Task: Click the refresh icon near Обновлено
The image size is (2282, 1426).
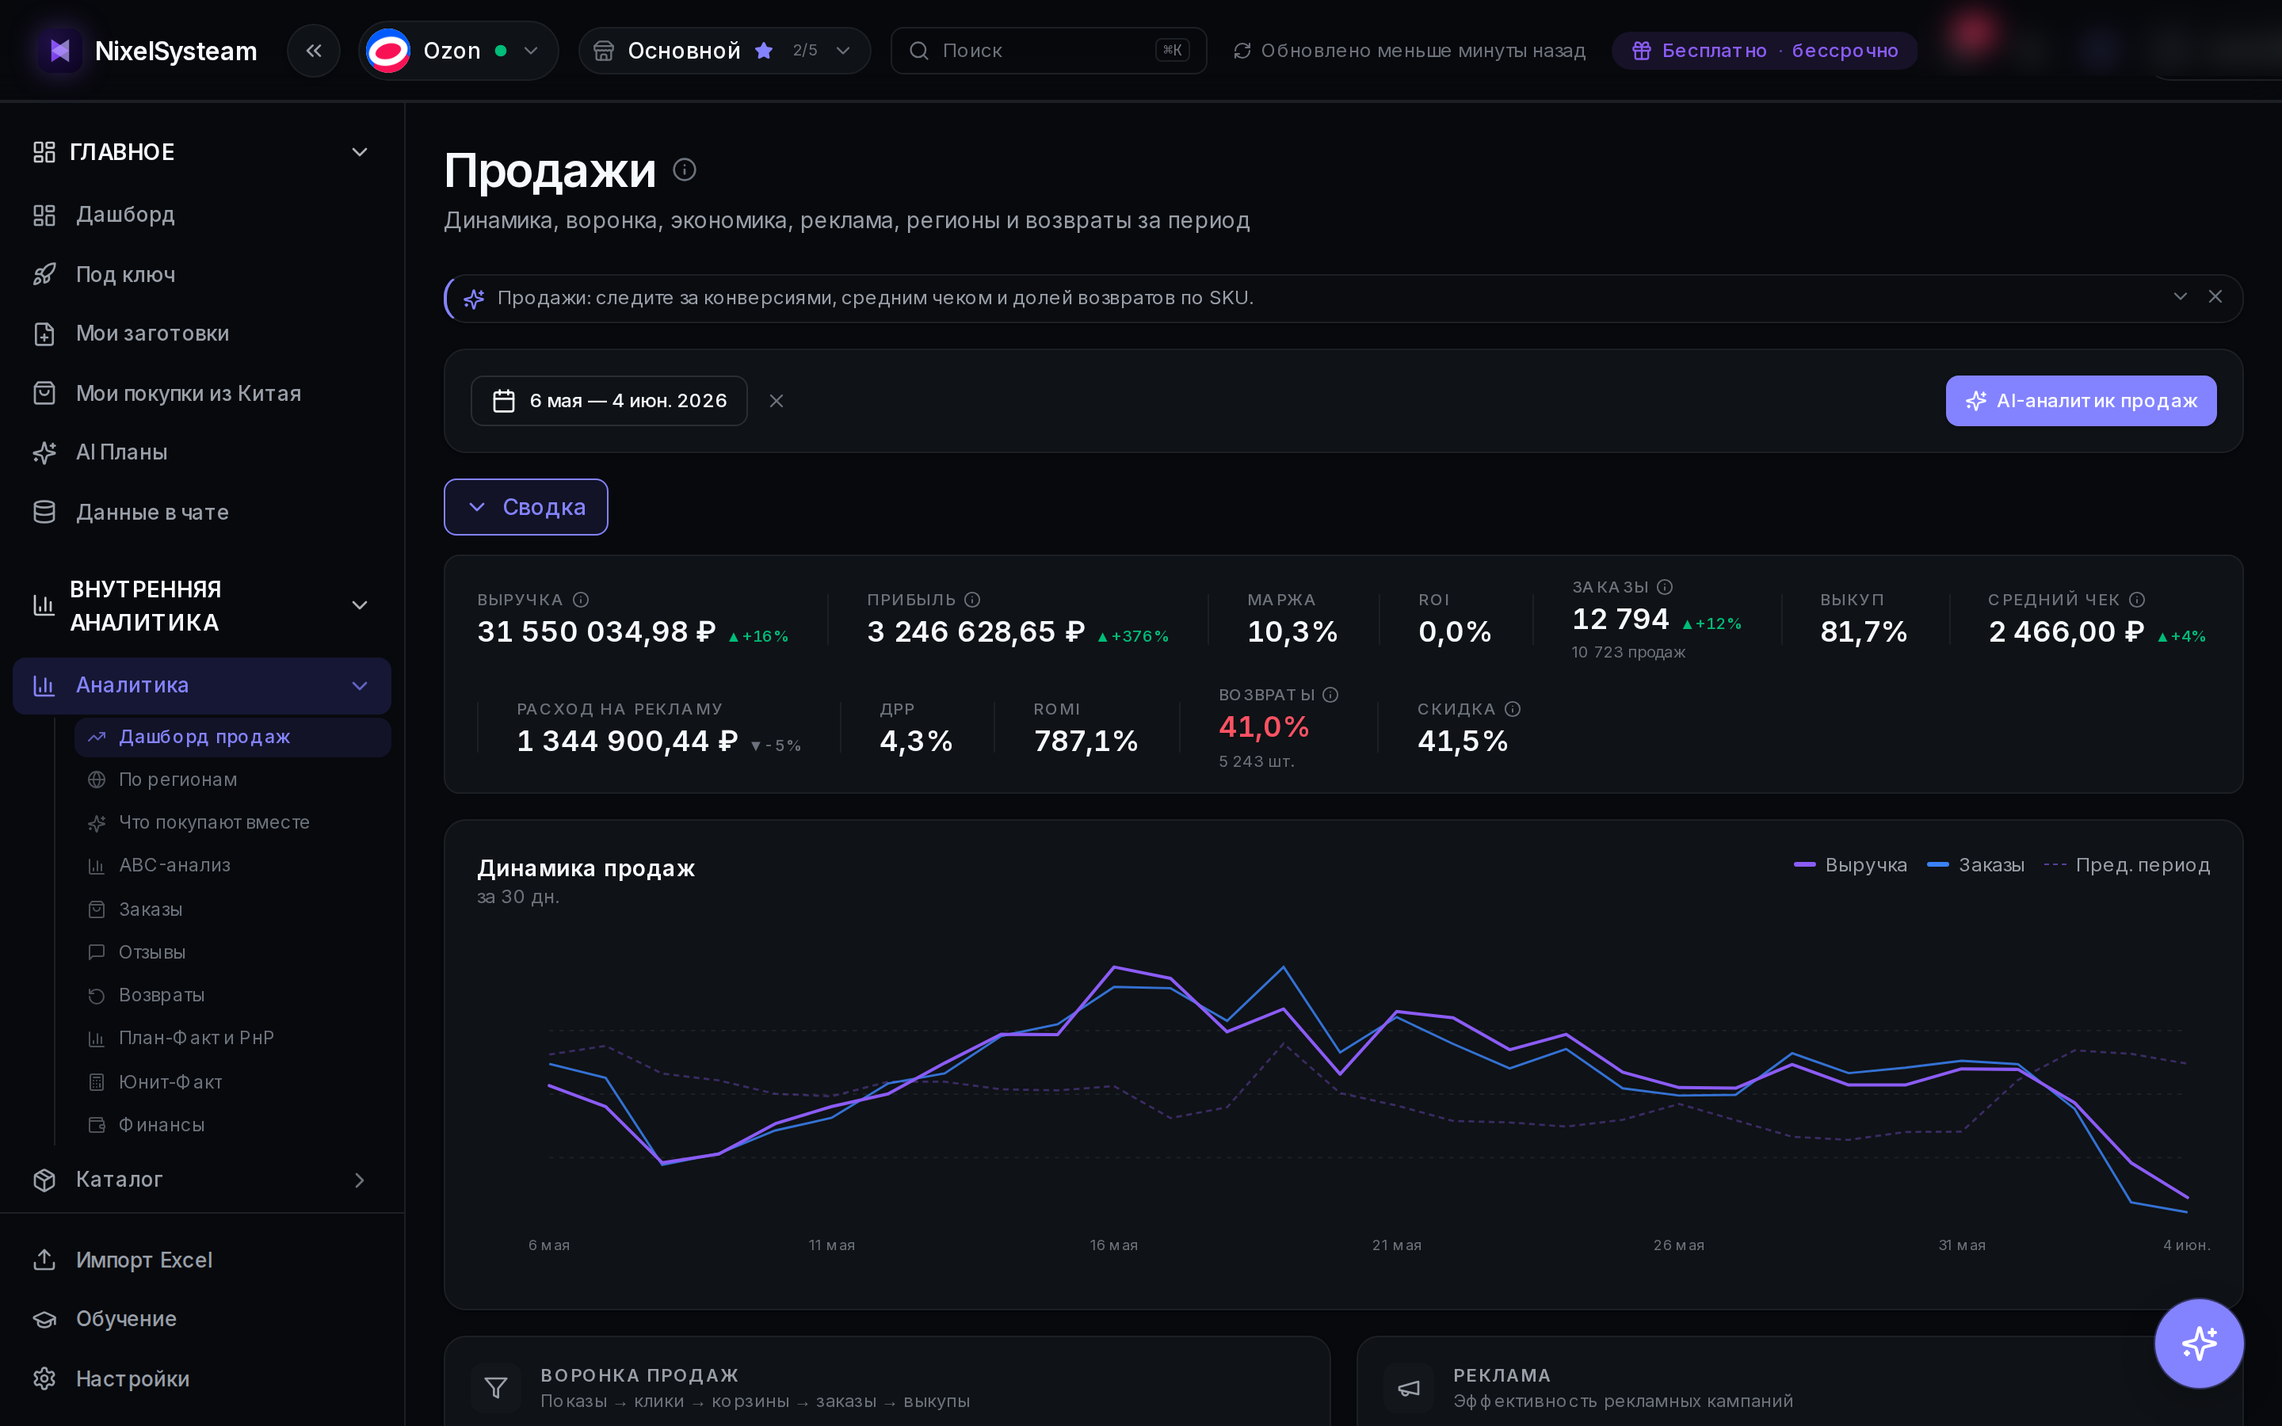Action: tap(1242, 51)
